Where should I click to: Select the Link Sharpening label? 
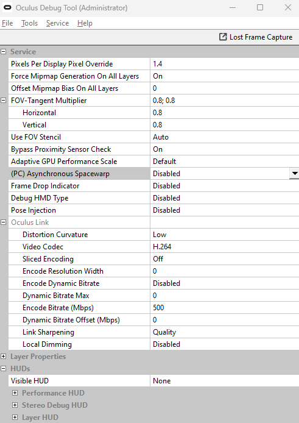[x=48, y=332]
